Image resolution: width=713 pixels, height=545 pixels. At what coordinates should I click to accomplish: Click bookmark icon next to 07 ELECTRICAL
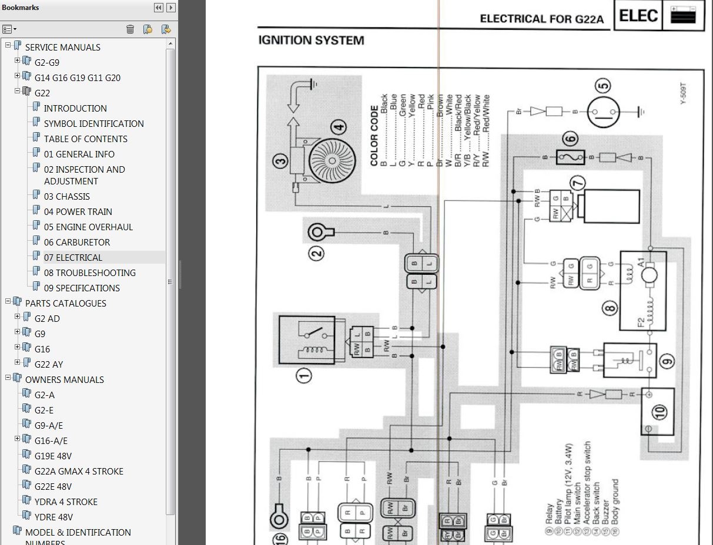(x=36, y=257)
